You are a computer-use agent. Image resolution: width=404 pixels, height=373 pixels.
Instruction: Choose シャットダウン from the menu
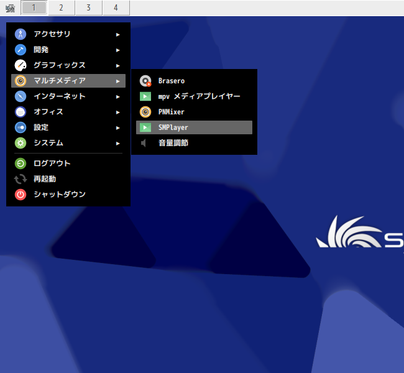[x=68, y=195]
